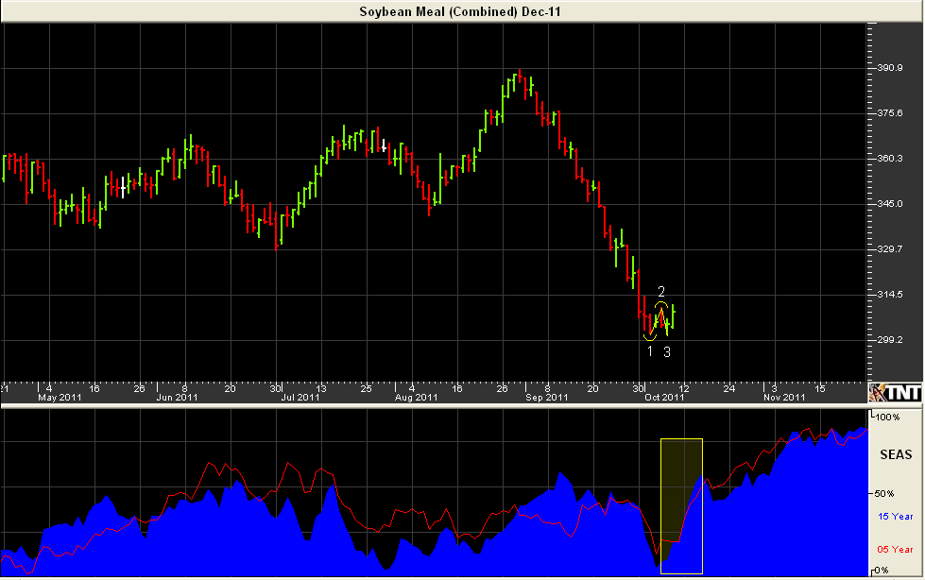
Task: Click the May 2011 date label
Action: (60, 398)
